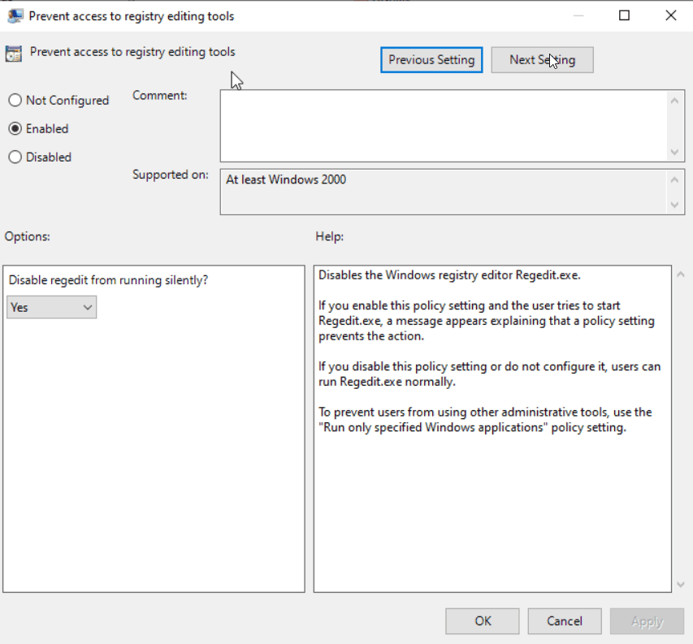Click the Help pane scroll-up arrow
Viewport: 693px width, 644px height.
(x=681, y=274)
